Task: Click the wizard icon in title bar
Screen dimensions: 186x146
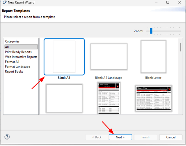Action: pyautogui.click(x=4, y=3)
